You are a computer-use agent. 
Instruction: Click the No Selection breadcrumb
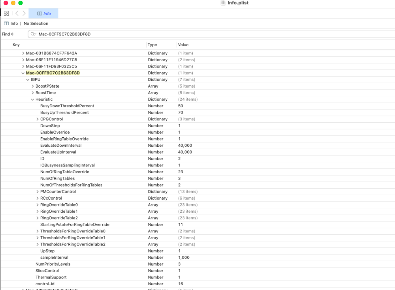(x=36, y=23)
